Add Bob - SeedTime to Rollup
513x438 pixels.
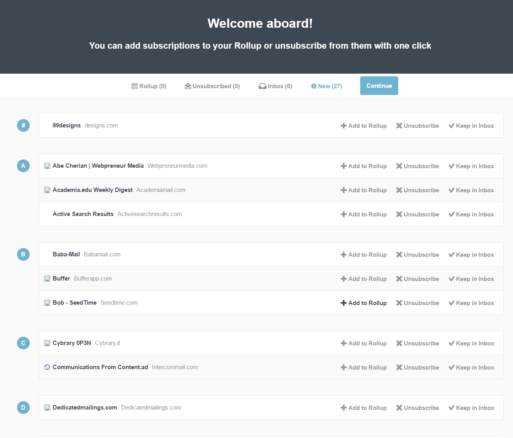pyautogui.click(x=364, y=303)
